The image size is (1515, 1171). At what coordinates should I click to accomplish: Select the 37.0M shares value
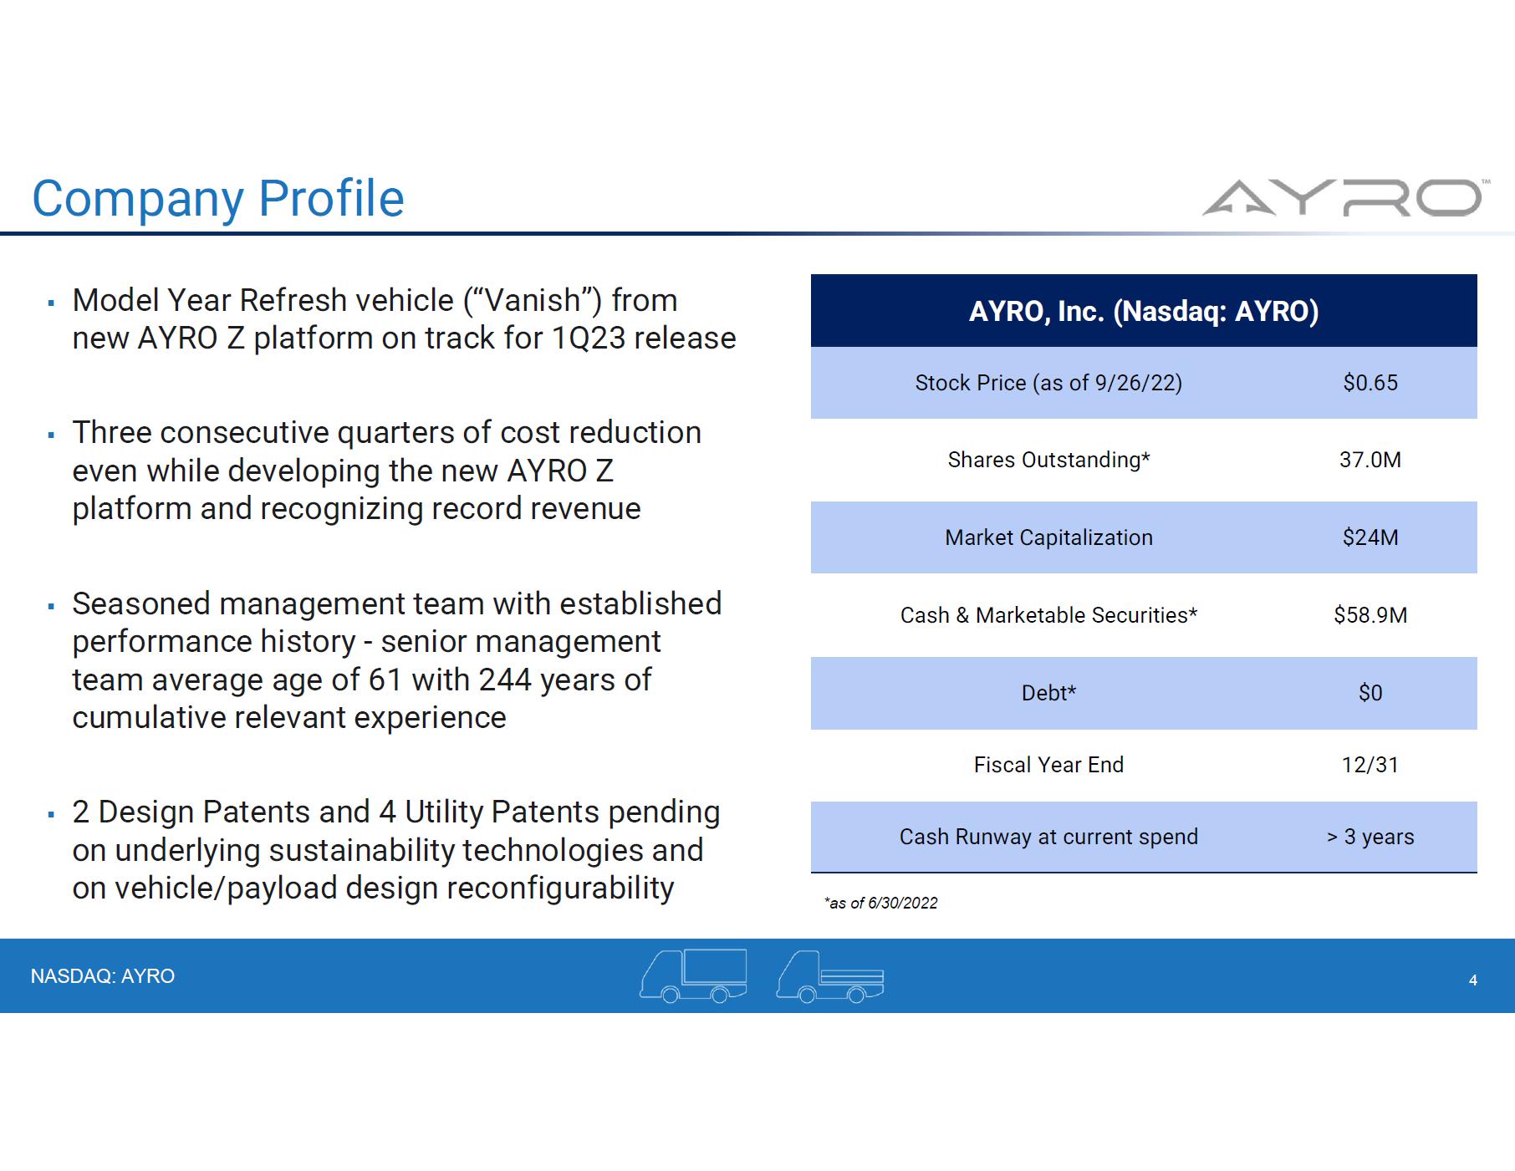[1370, 460]
